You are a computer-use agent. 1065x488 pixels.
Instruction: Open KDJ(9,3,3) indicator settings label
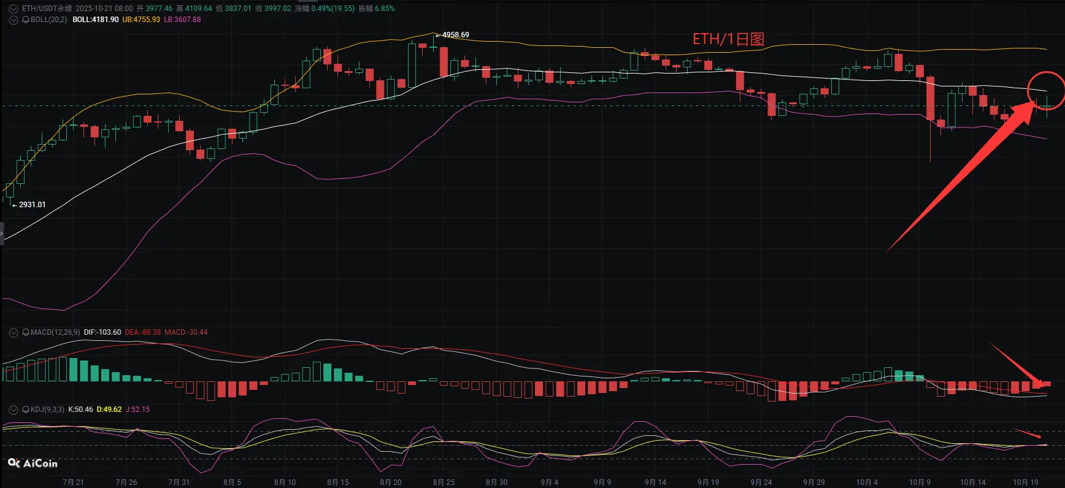47,410
